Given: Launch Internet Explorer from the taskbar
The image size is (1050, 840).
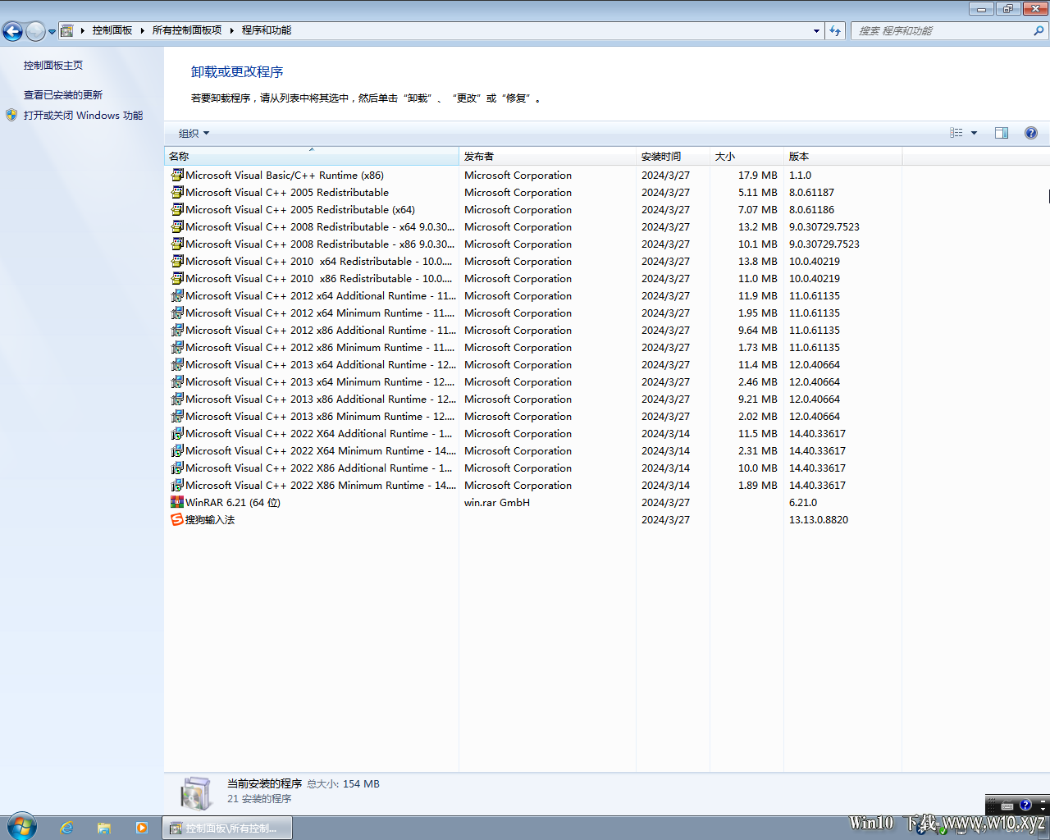Looking at the screenshot, I should click(66, 828).
